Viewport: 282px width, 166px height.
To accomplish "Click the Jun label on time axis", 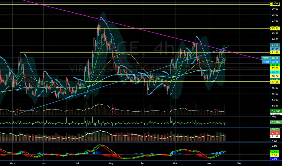I will (x=43, y=163).
